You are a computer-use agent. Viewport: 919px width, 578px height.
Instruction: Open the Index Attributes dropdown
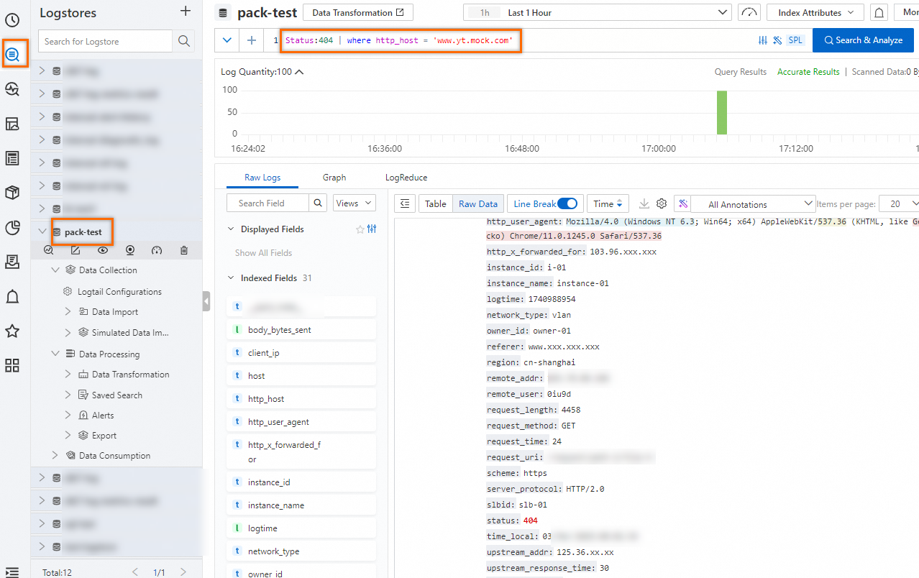(x=815, y=13)
